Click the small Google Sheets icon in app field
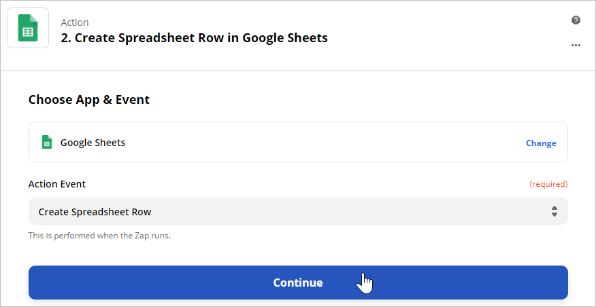Image resolution: width=596 pixels, height=307 pixels. tap(46, 143)
